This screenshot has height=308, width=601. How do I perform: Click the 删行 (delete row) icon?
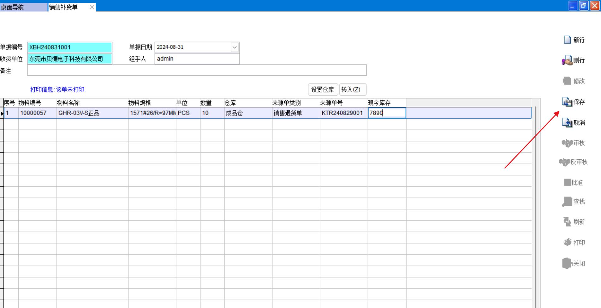(567, 60)
